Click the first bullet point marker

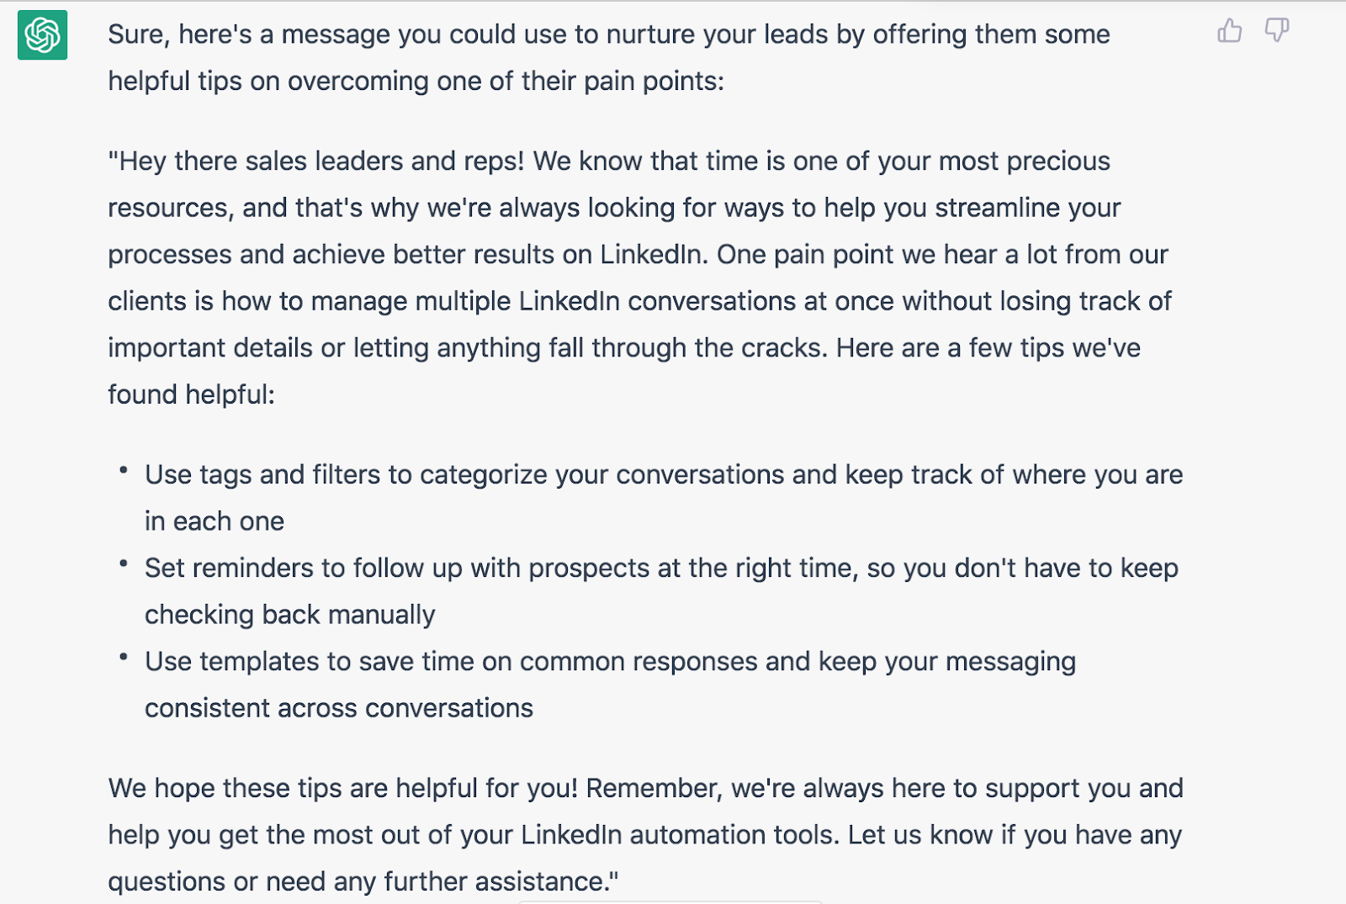tap(124, 470)
